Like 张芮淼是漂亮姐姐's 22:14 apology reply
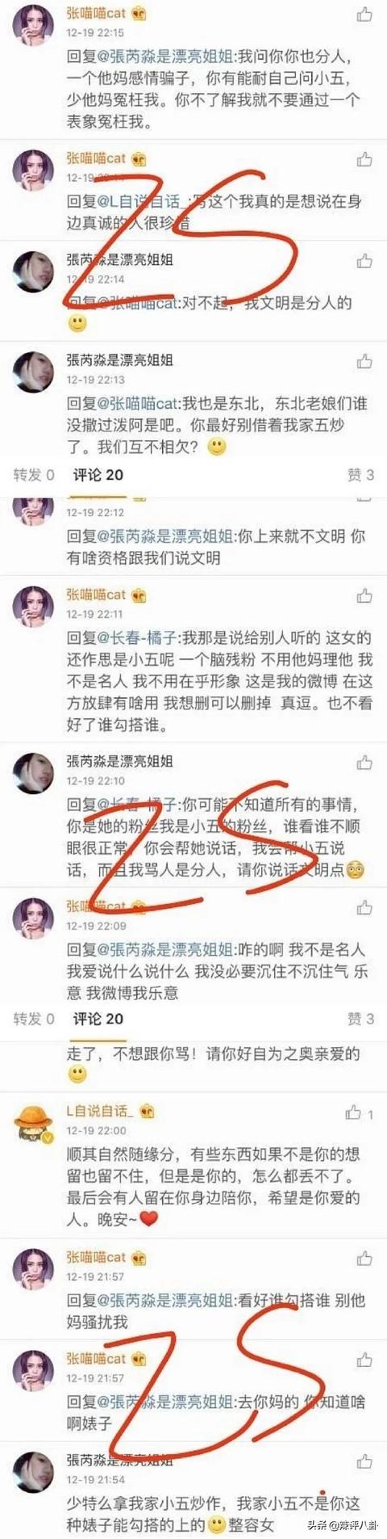The image size is (387, 1539). click(x=364, y=260)
